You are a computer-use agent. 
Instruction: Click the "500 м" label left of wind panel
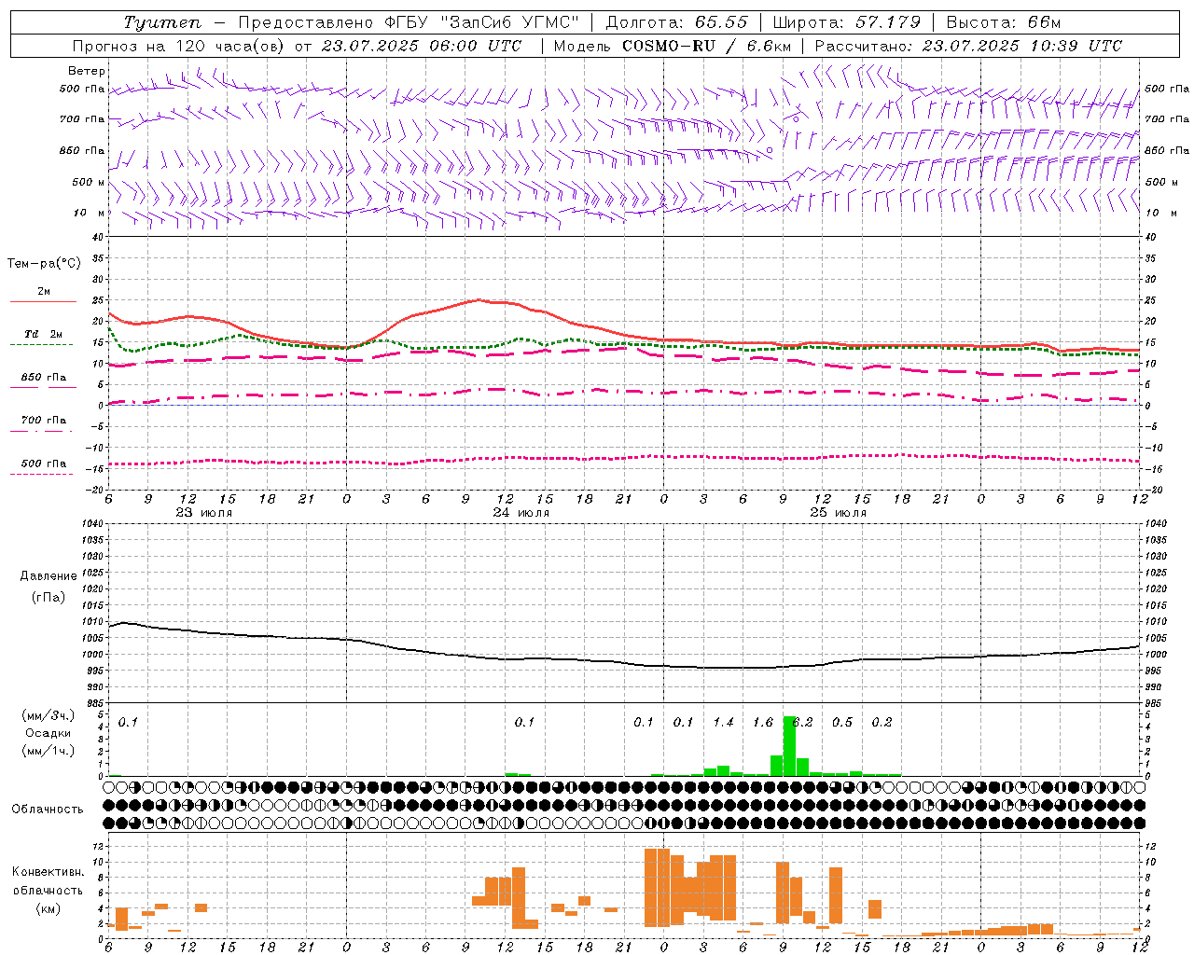[x=89, y=182]
